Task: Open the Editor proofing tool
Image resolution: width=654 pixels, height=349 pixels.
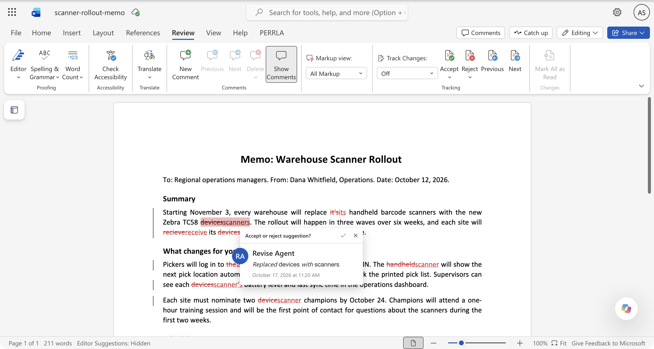Action: click(18, 64)
